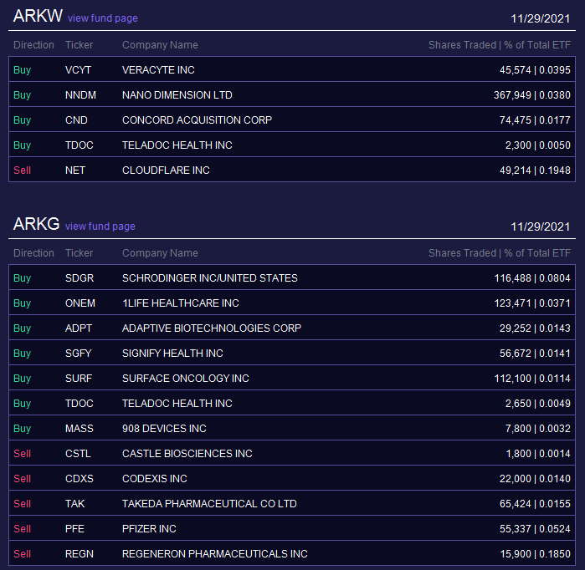Click Company Name header in ARKW table
Image resolution: width=585 pixels, height=570 pixels.
[160, 44]
